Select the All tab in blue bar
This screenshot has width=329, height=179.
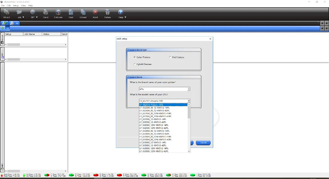(x=7, y=28)
